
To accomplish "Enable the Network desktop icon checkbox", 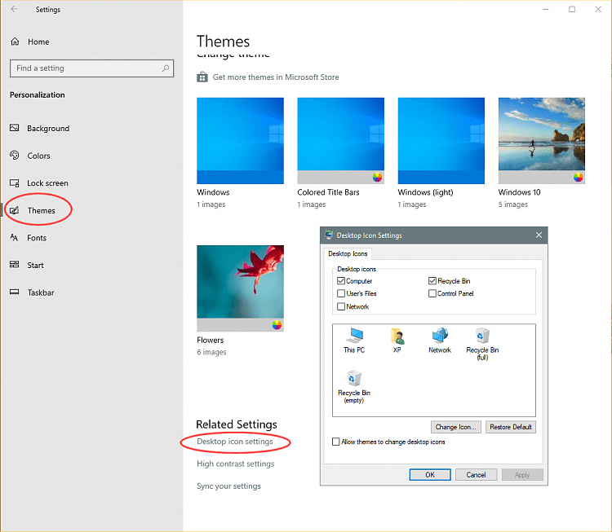I will click(341, 306).
